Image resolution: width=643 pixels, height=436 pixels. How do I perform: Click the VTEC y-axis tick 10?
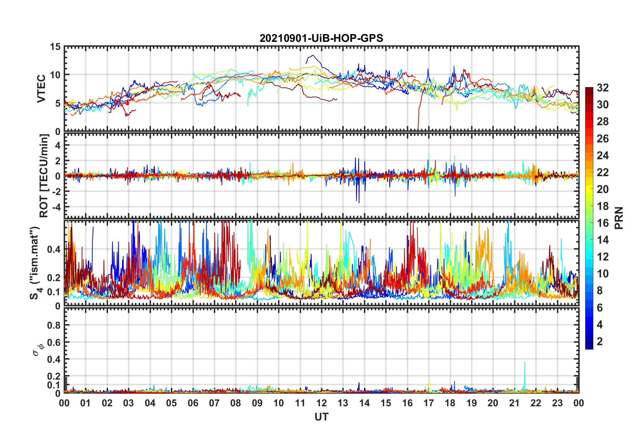coord(55,75)
